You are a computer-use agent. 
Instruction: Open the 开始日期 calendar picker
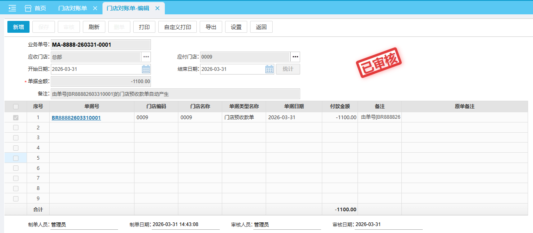146,69
